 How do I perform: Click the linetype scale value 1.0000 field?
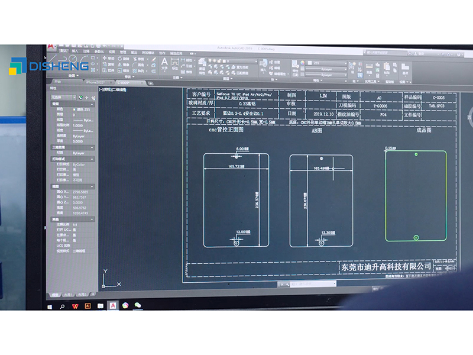pyautogui.click(x=79, y=125)
